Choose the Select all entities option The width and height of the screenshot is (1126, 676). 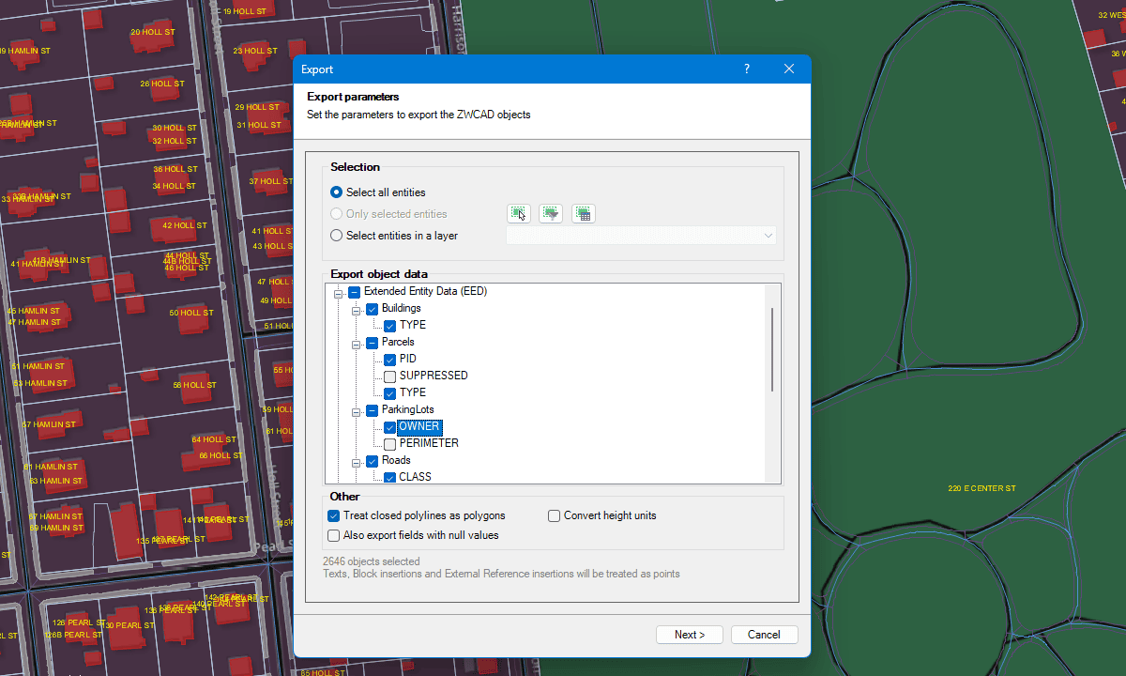pyautogui.click(x=337, y=192)
